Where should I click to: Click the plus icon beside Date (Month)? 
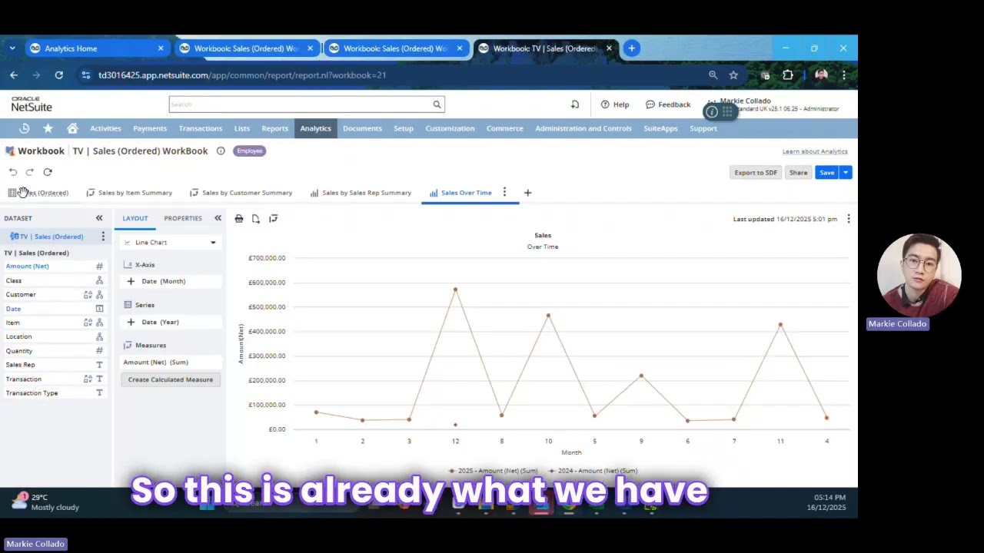coord(131,281)
